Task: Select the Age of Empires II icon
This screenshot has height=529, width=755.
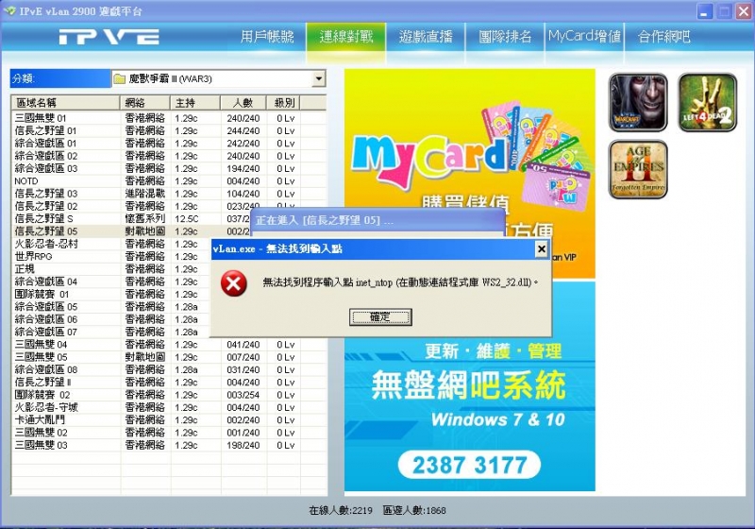Action: (638, 169)
